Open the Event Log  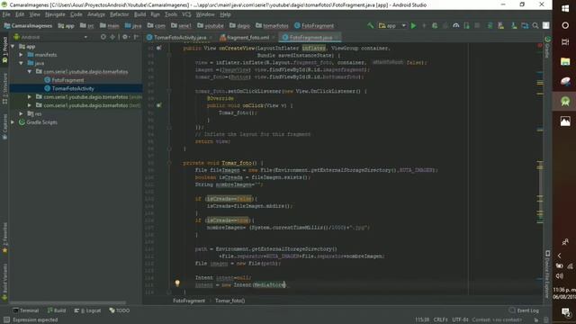point(524,310)
